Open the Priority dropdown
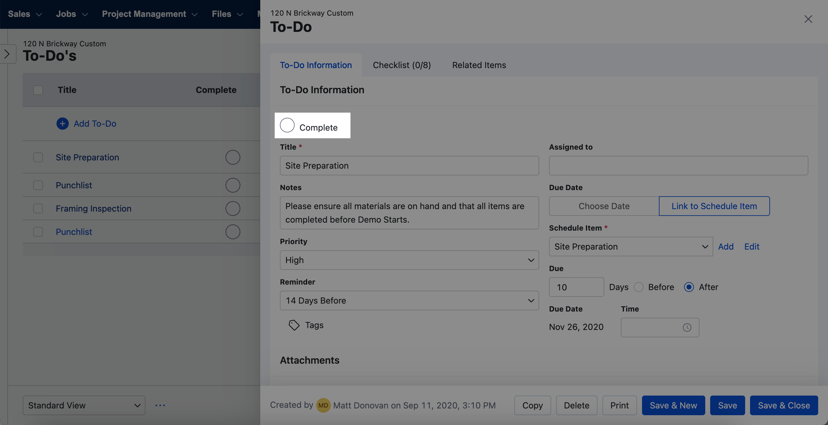 click(409, 260)
